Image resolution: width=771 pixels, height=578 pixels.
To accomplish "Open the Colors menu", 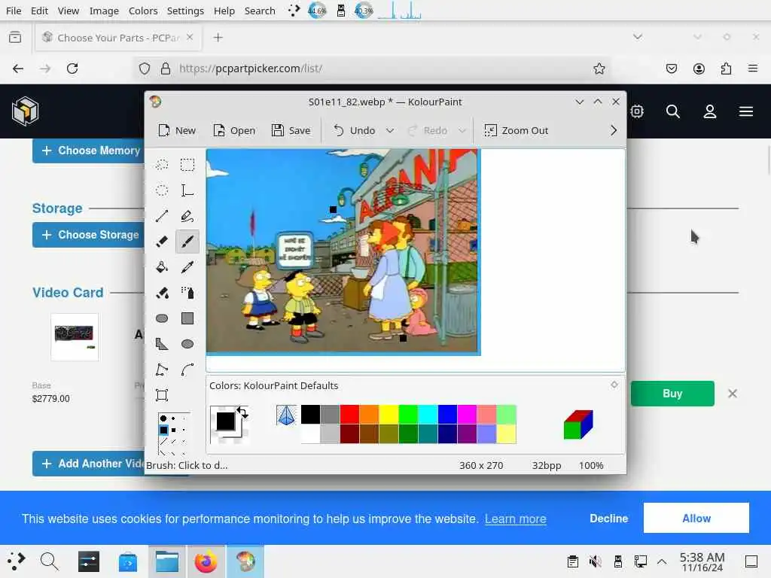I will [x=143, y=11].
